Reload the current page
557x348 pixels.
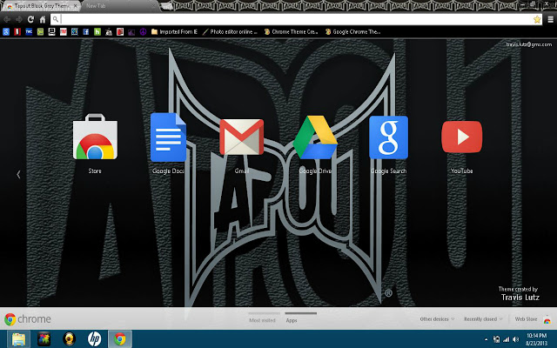point(30,19)
